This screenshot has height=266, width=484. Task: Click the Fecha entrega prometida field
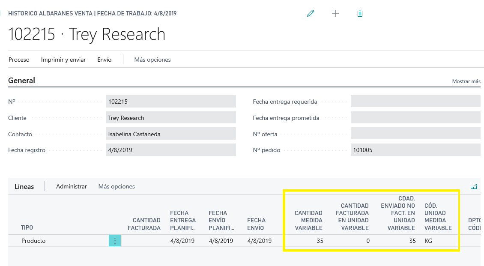pos(415,118)
